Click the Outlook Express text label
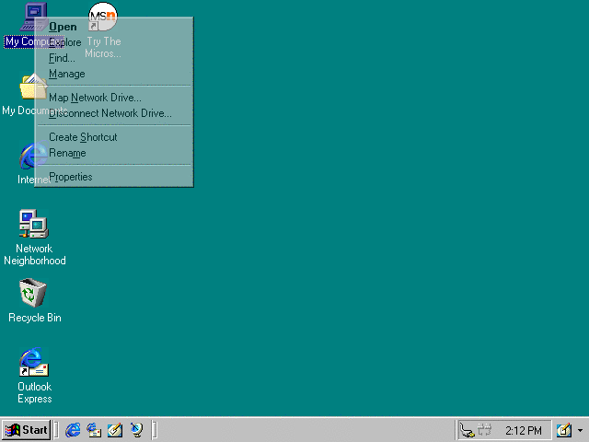Screen dimensions: 589x442 (x=35, y=393)
